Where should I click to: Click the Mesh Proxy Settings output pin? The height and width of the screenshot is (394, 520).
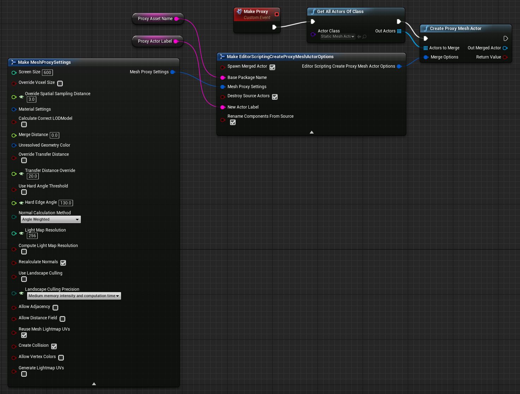pyautogui.click(x=173, y=72)
